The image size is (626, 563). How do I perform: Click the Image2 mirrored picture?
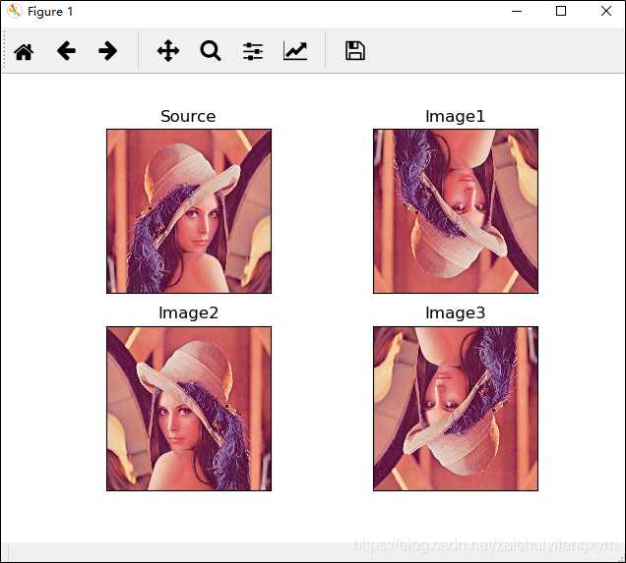pyautogui.click(x=189, y=409)
